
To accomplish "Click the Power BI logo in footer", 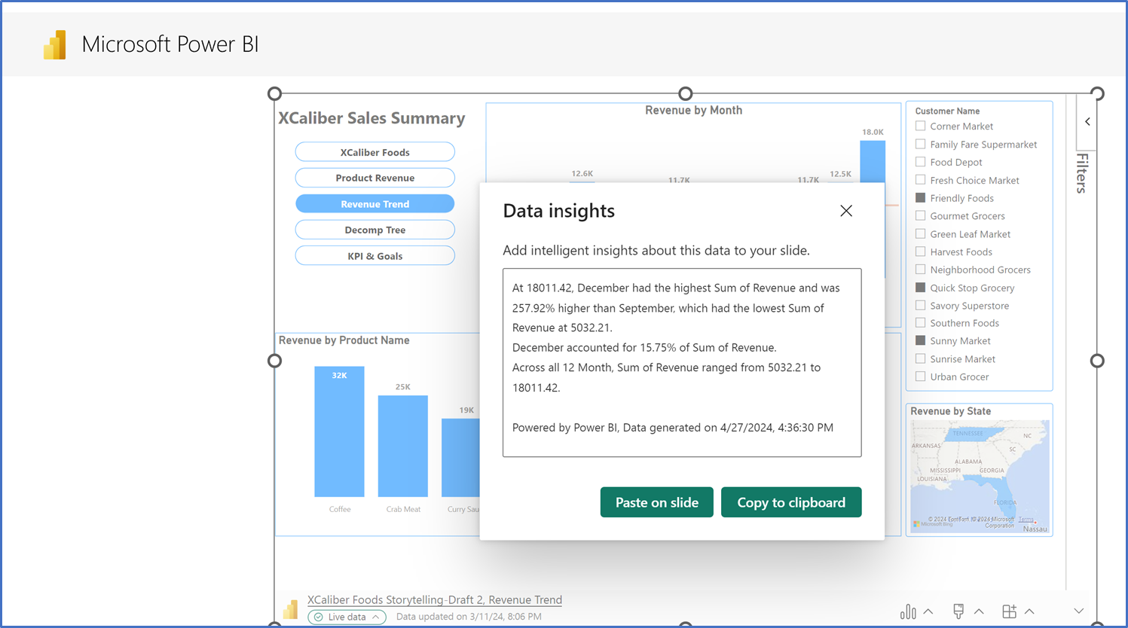I will (x=290, y=609).
